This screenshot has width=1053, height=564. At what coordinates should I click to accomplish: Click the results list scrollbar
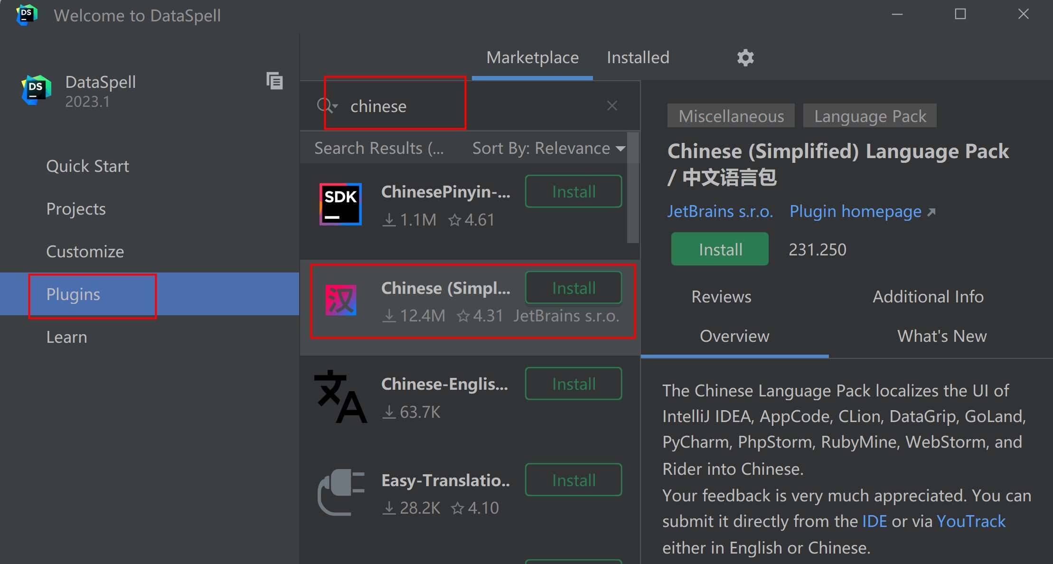(632, 188)
